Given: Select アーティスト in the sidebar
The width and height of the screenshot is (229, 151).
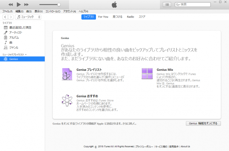Looking at the screenshot, I should pos(22,32).
